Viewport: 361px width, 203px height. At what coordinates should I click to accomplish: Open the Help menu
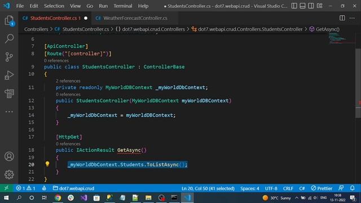pos(143,6)
